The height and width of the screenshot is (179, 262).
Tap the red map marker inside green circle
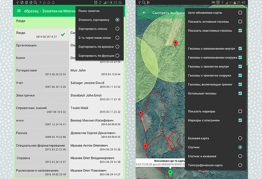coord(175,44)
